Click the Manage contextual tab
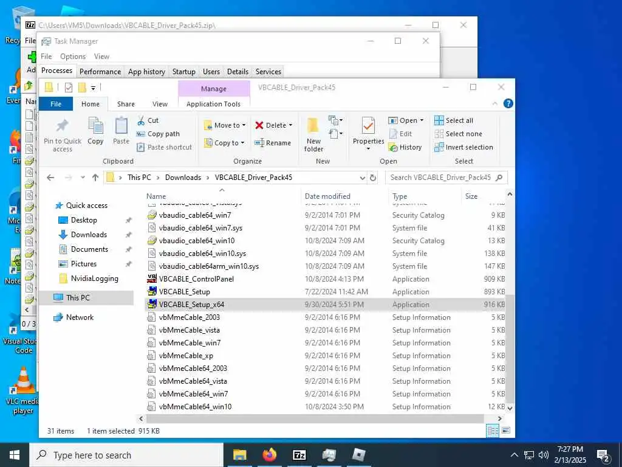 point(214,89)
